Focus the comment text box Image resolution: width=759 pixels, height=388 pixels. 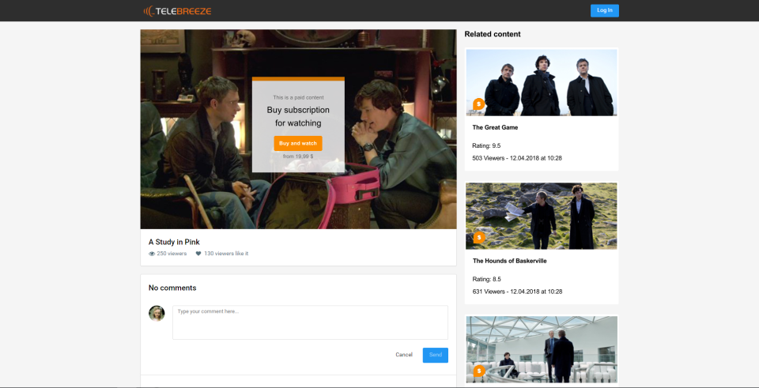coord(310,322)
